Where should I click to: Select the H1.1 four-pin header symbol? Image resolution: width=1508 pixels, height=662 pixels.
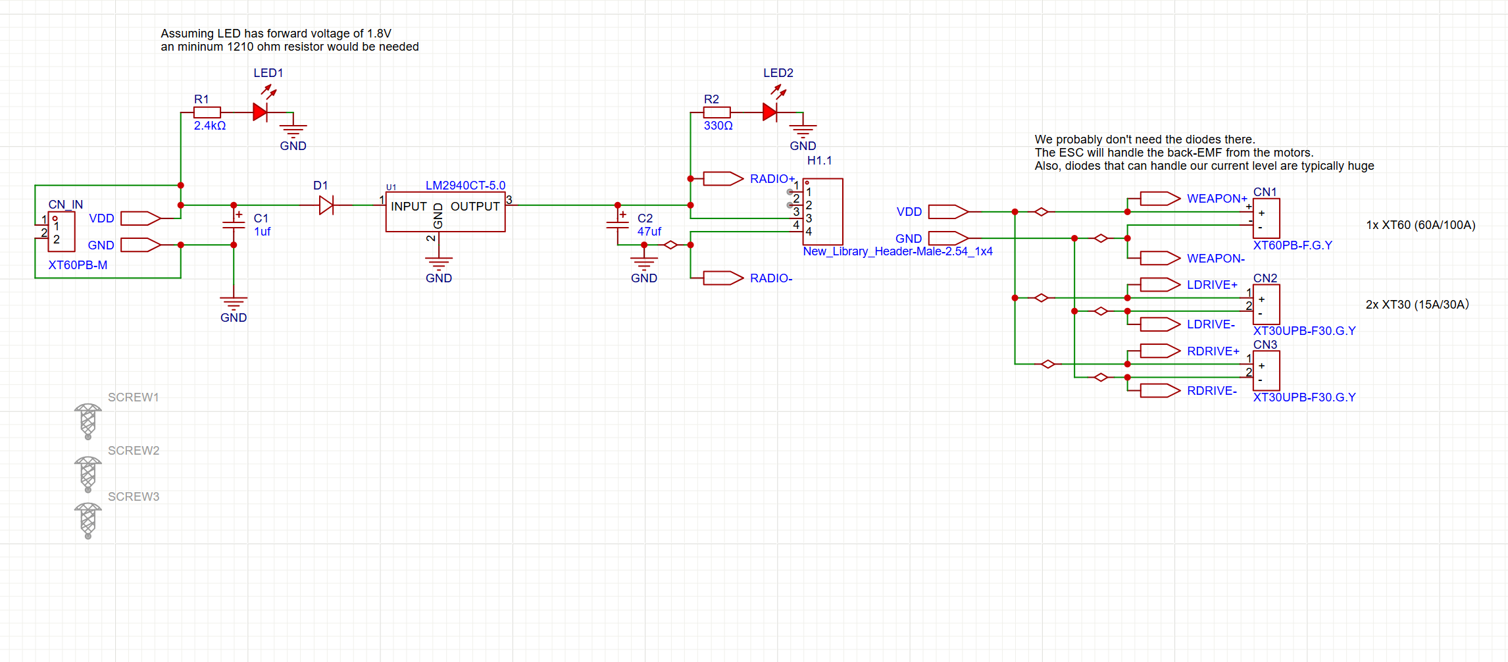click(x=822, y=211)
